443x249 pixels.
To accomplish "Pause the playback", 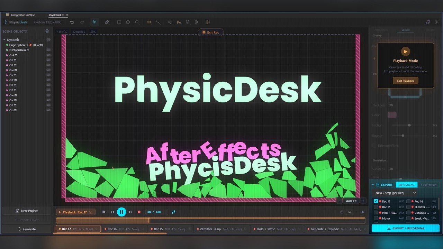I will (121, 212).
